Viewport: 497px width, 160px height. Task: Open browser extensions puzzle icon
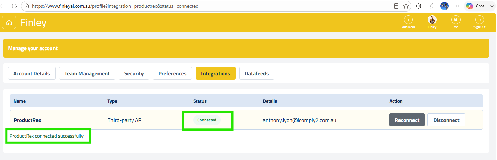coord(418,6)
